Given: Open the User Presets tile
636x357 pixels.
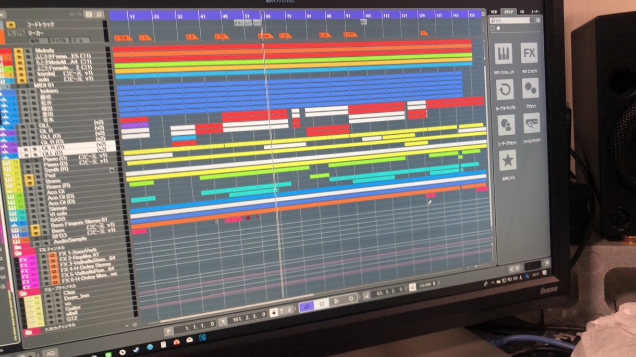Looking at the screenshot, I should [x=506, y=125].
